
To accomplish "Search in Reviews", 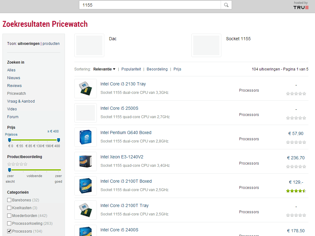I will 14,86.
